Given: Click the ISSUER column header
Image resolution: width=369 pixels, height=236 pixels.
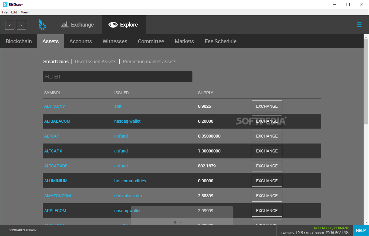Looking at the screenshot, I should pos(122,93).
